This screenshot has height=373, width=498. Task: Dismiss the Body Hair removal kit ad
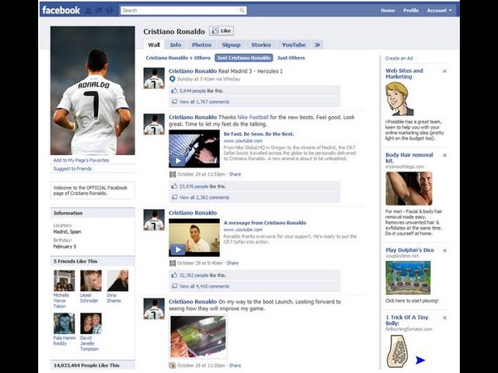[445, 155]
